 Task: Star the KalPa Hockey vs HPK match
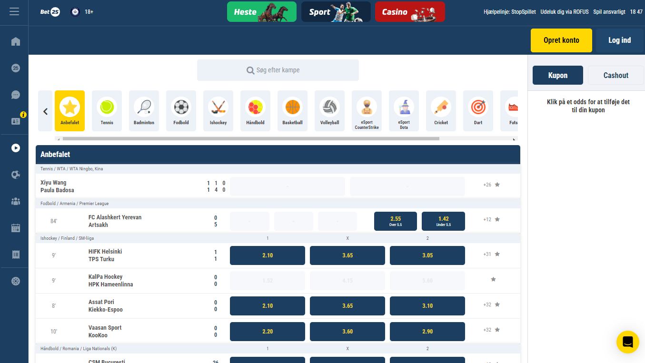pos(493,279)
